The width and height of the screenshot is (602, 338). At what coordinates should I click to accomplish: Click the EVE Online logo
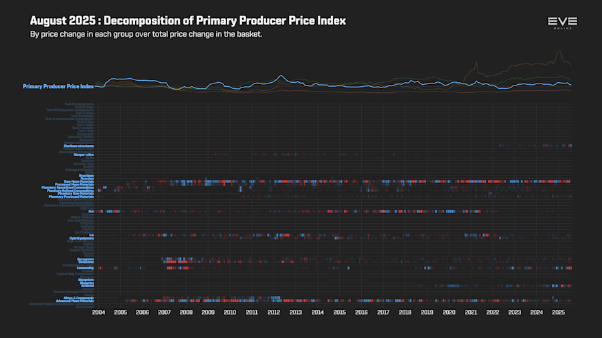(x=563, y=23)
